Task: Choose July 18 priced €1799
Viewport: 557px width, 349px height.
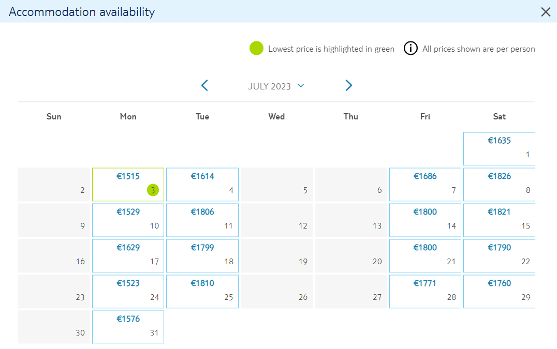Action: point(202,256)
